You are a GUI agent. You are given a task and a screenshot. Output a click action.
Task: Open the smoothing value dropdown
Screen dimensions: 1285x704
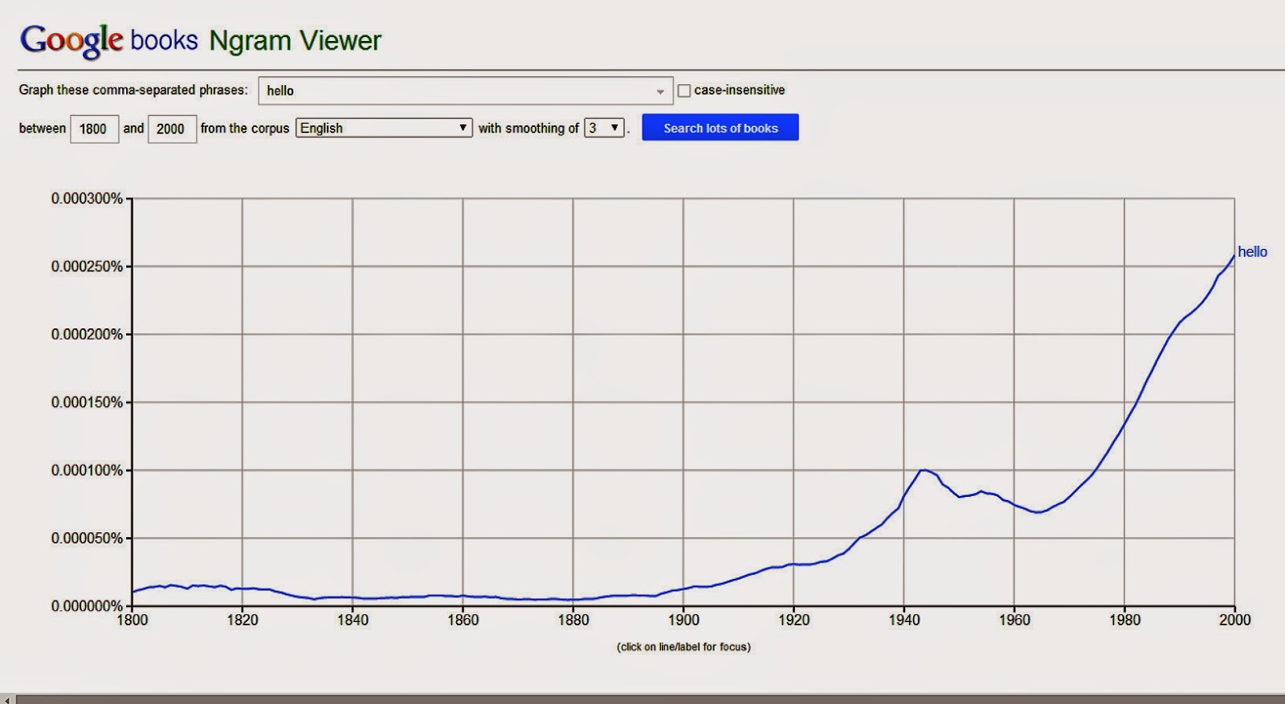pos(604,128)
